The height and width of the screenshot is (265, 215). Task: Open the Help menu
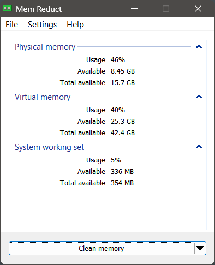pyautogui.click(x=75, y=25)
